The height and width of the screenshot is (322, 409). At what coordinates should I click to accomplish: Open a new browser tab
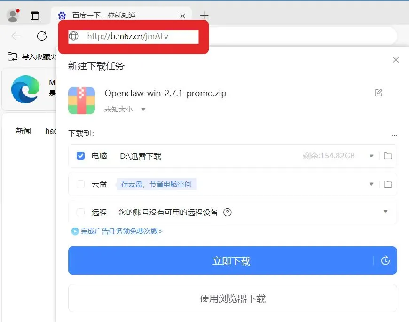click(x=204, y=16)
